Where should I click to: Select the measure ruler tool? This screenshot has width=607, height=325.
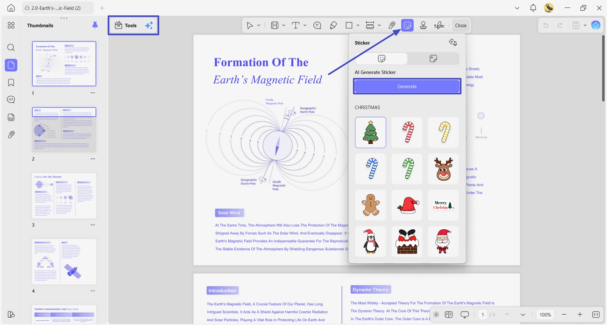click(x=370, y=25)
